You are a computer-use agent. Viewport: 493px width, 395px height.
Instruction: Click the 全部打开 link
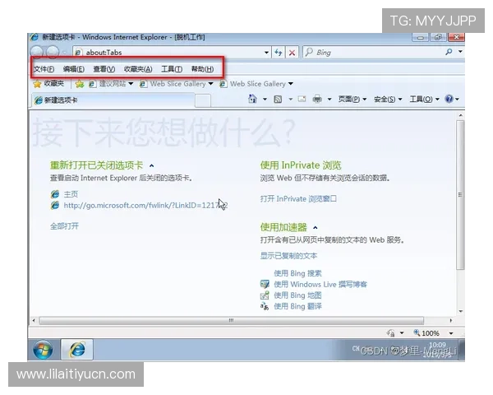[64, 226]
